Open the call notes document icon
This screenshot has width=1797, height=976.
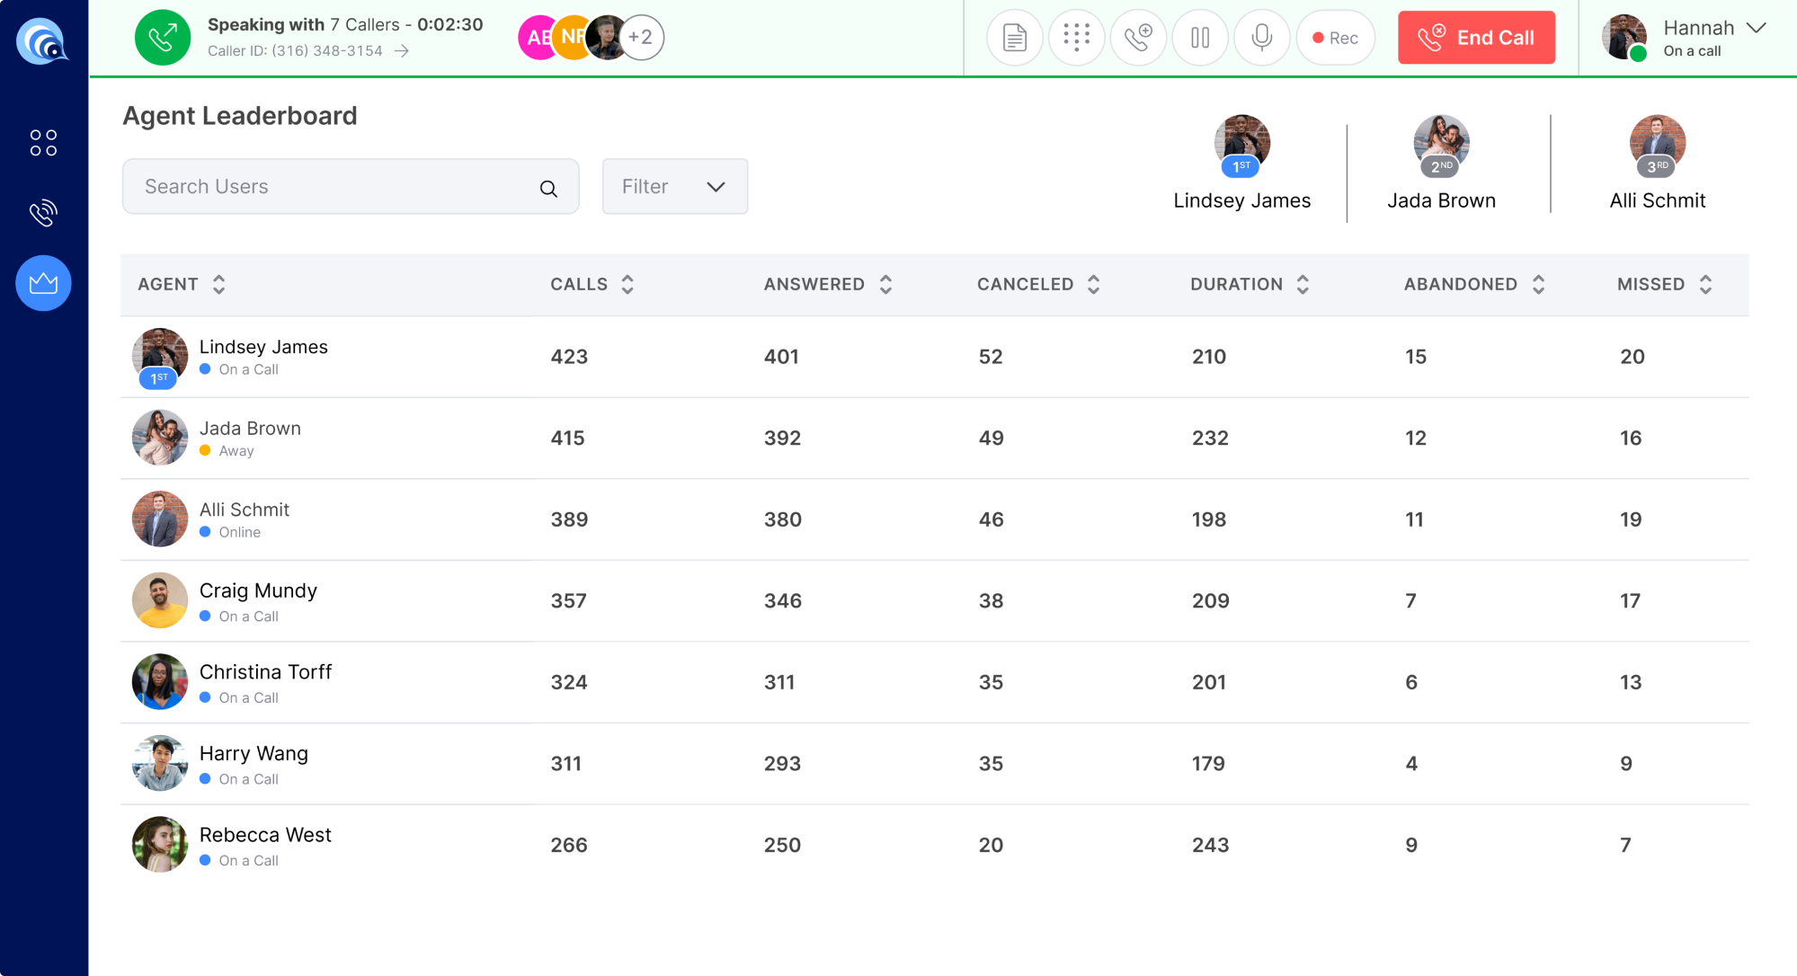click(1014, 37)
